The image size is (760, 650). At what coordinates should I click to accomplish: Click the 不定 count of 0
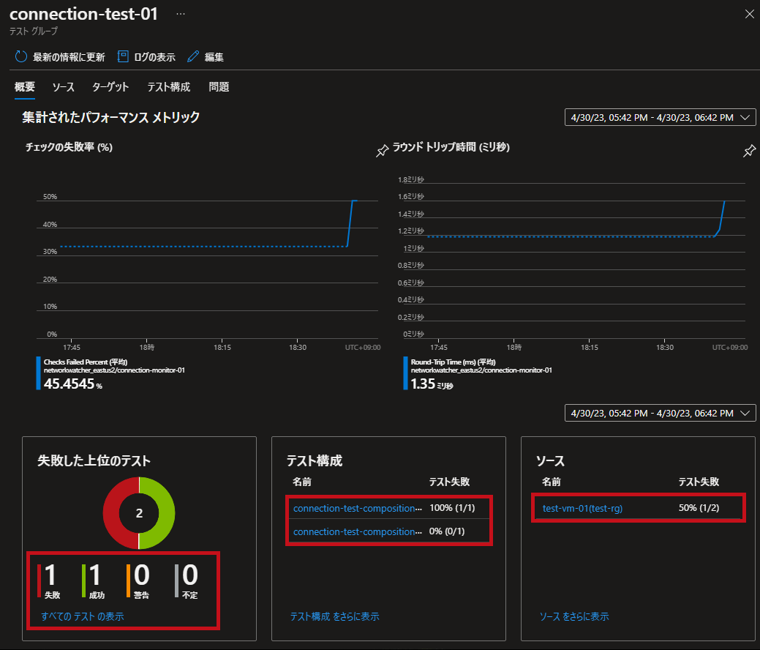[190, 575]
